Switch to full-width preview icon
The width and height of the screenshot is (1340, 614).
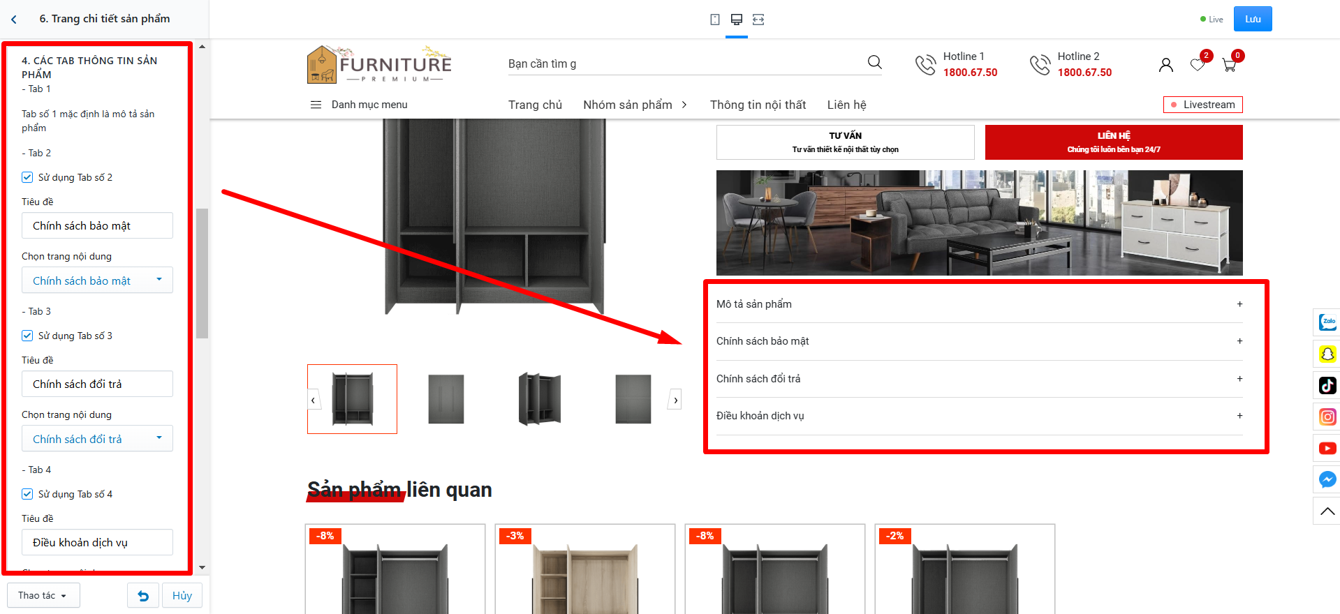point(758,20)
